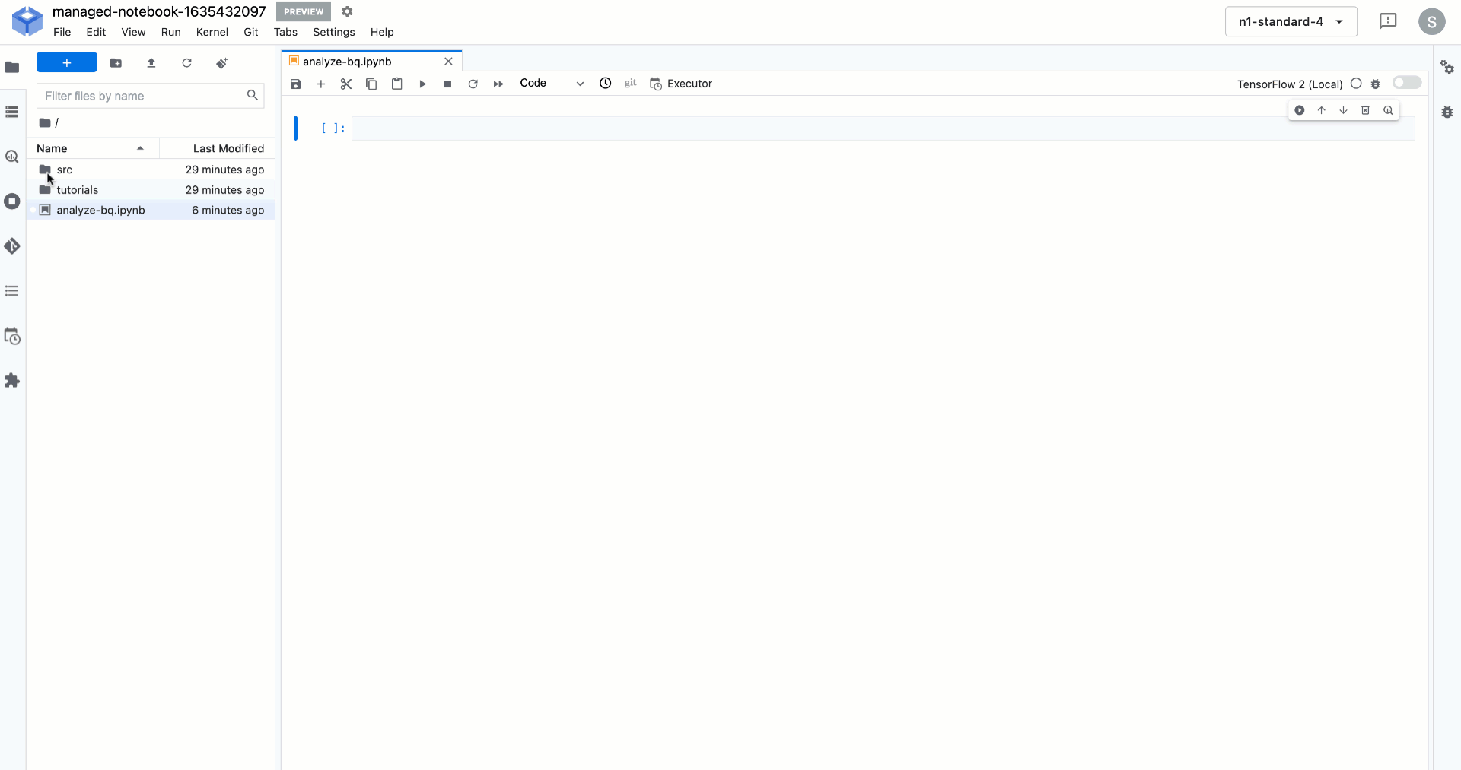Open the Code cell type dropdown
Screen dimensions: 1461x770
coord(552,84)
